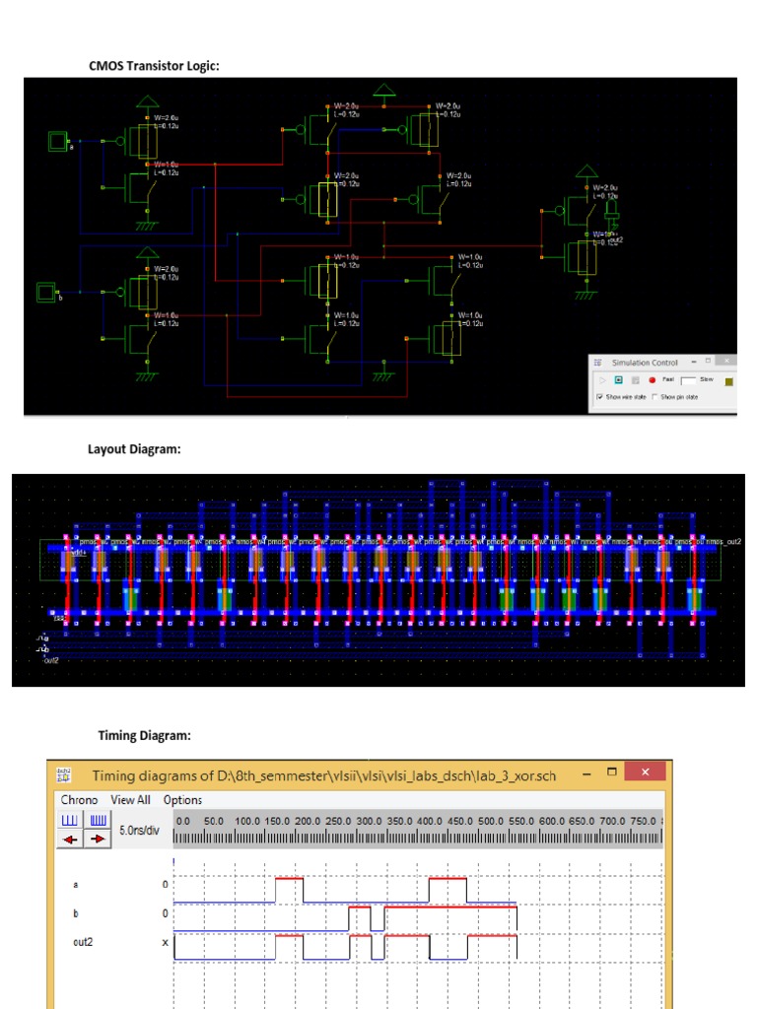Click the 5.0ns/div scale label

pos(139,830)
